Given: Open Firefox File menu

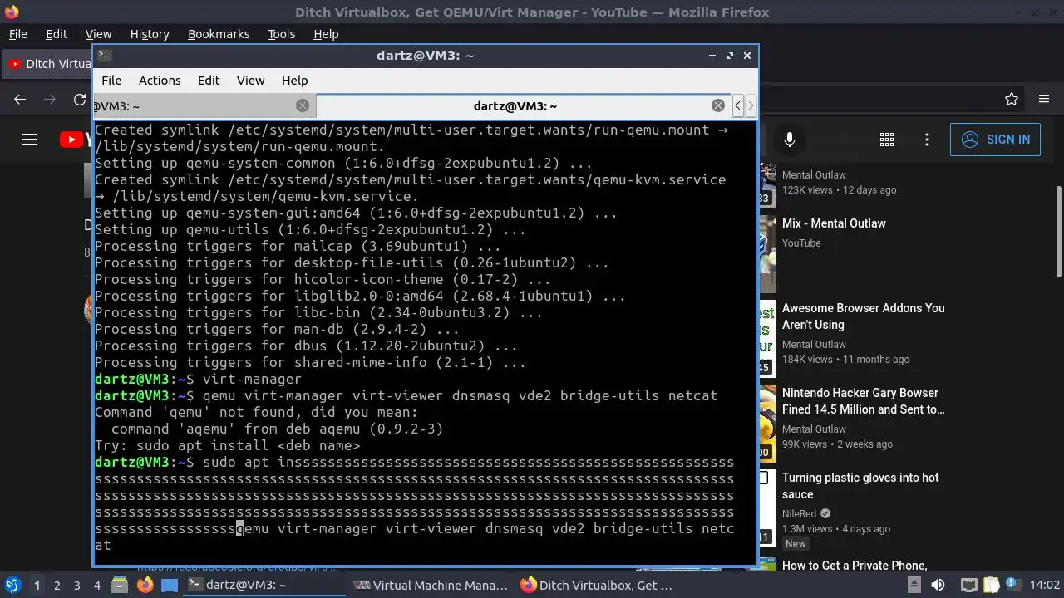Looking at the screenshot, I should (17, 34).
